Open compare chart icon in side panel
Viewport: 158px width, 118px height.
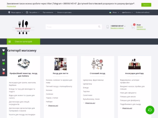[x=4, y=60]
